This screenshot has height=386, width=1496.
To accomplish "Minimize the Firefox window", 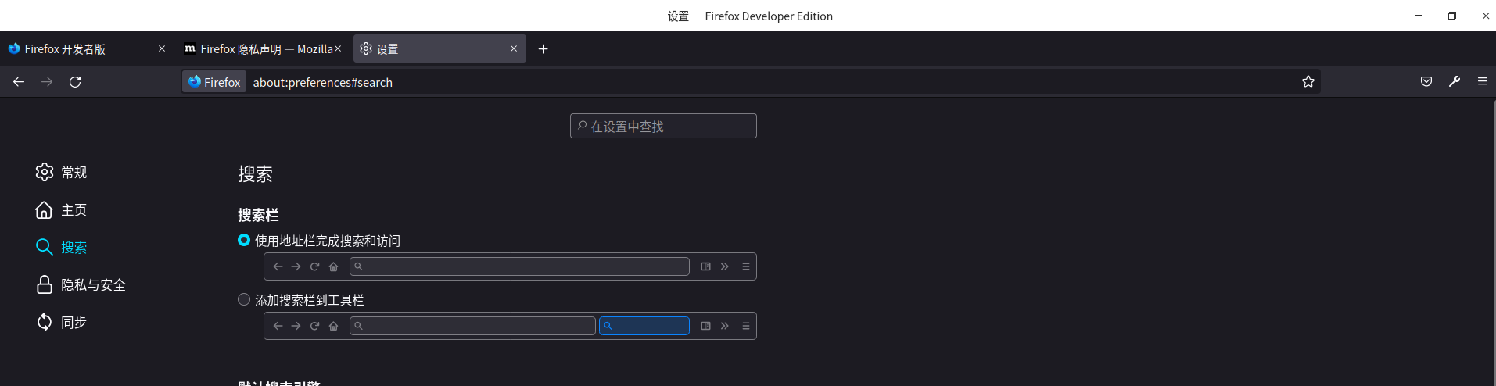I will (x=1419, y=16).
